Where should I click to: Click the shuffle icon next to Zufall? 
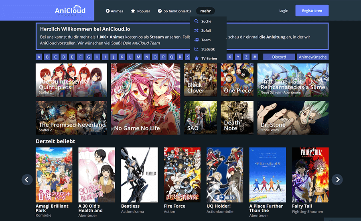(x=197, y=31)
